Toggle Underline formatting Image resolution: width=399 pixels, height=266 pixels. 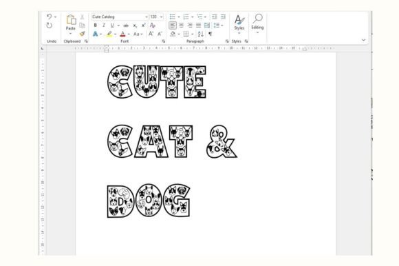click(112, 25)
